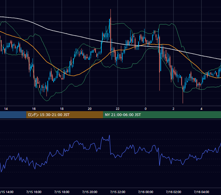This screenshot has width=221, height=195.
Task: Click the blue session bar before ロンドン
Action: coord(13,115)
